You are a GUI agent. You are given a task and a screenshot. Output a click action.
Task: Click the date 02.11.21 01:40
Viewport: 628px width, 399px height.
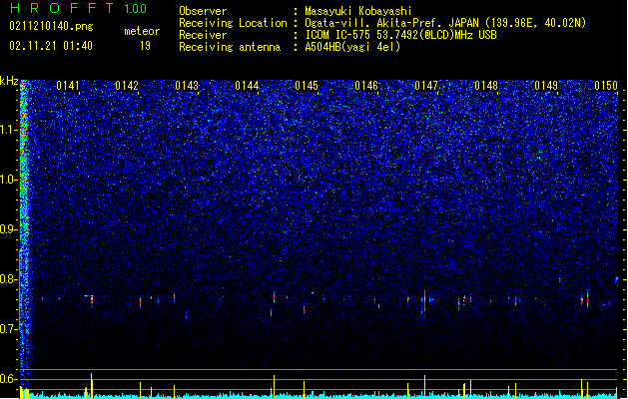pos(51,46)
